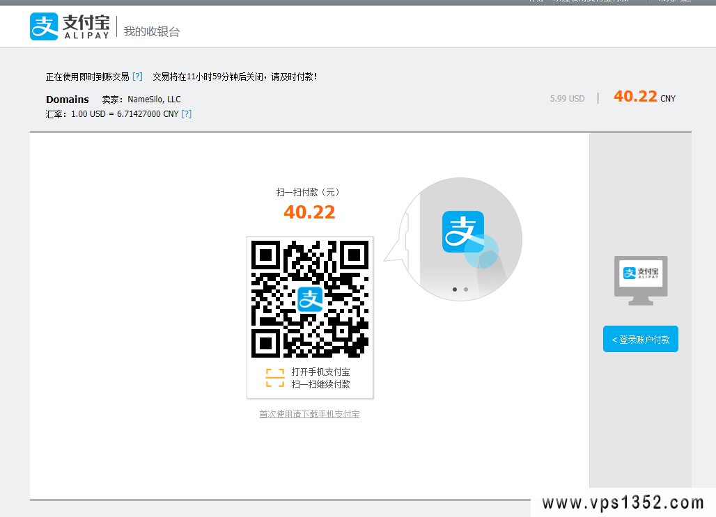Click the Alipay logo at the QR code center
716x517 pixels.
tap(310, 299)
